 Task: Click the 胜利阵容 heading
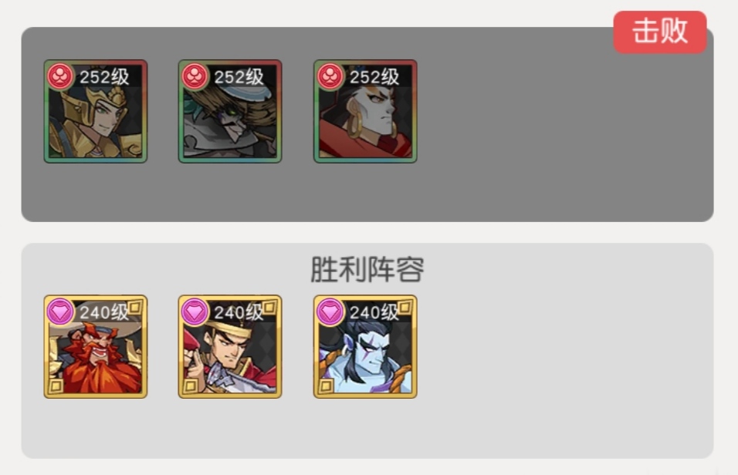pyautogui.click(x=367, y=269)
